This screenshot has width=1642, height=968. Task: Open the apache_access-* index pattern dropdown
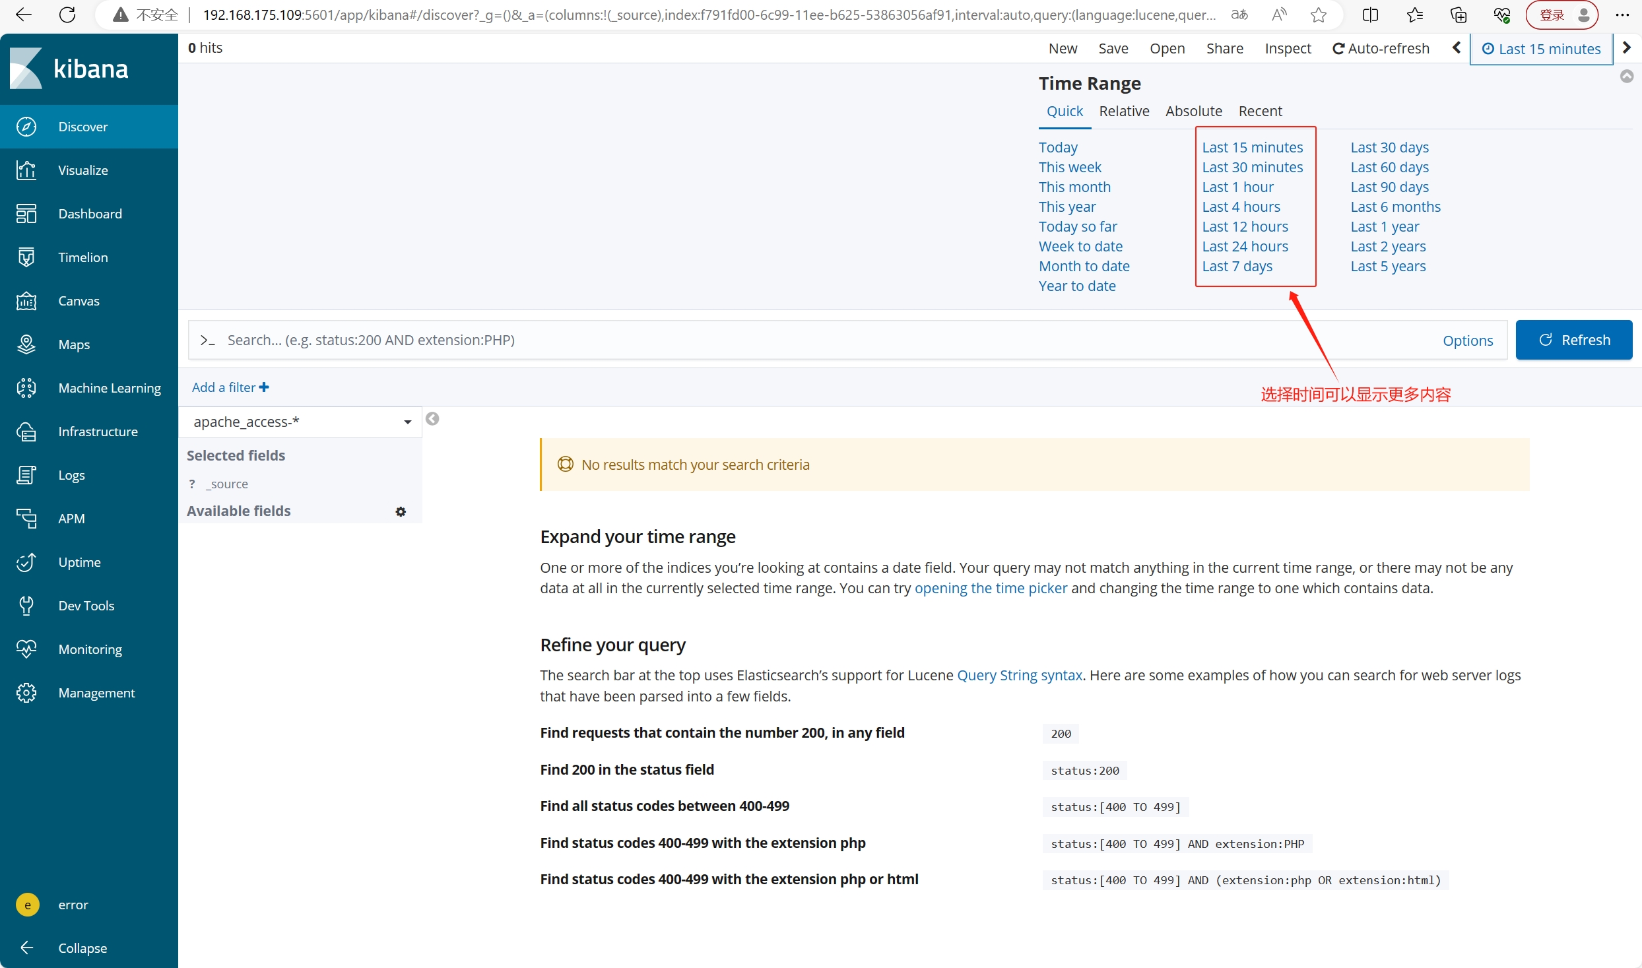click(300, 422)
